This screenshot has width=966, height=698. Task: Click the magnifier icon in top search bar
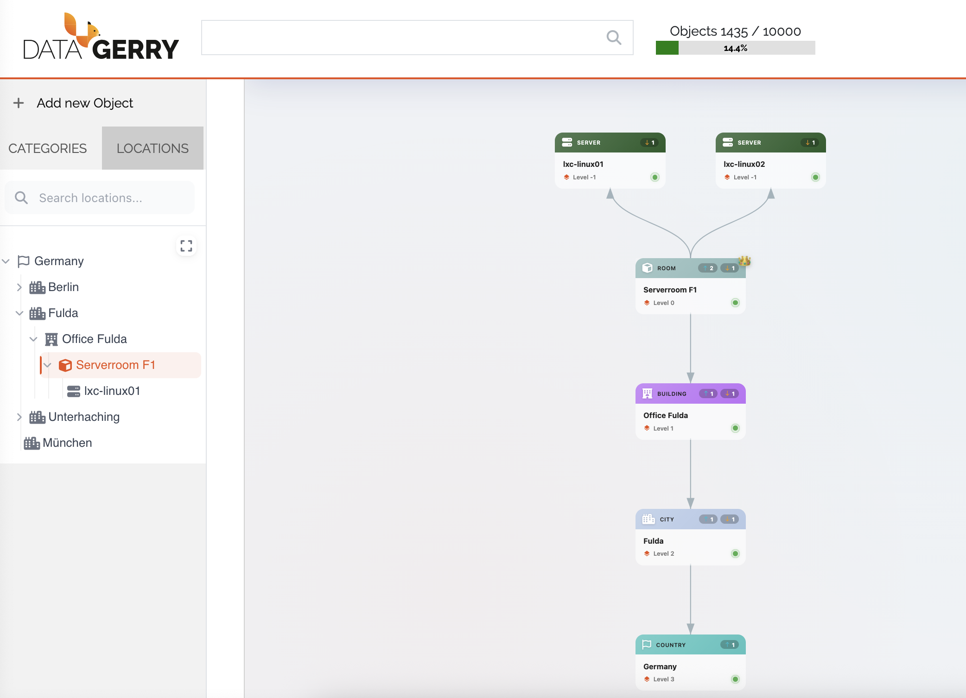tap(614, 38)
